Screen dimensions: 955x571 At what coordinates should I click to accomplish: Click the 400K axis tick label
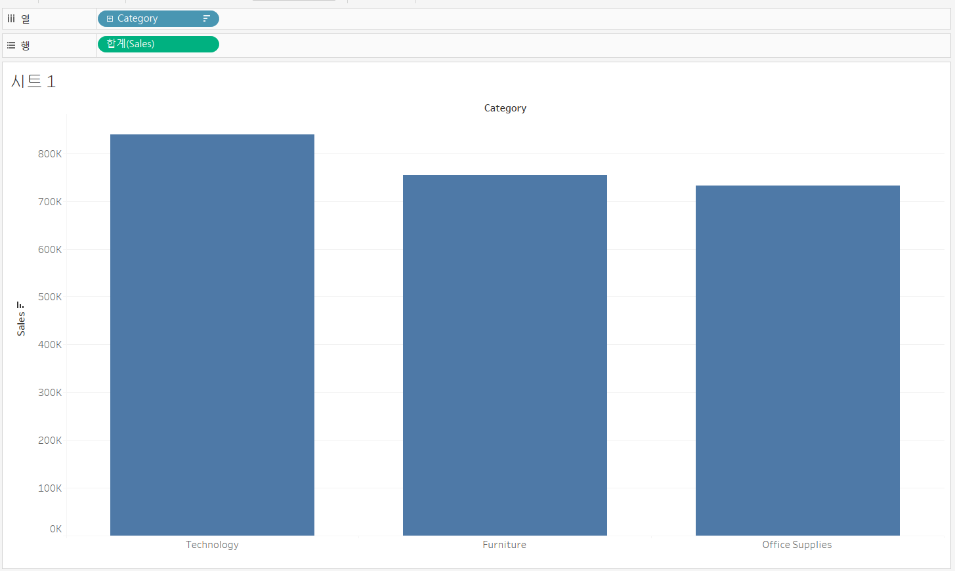(50, 345)
